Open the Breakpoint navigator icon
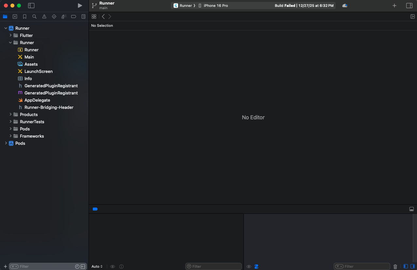This screenshot has height=270, width=417. coord(74,16)
